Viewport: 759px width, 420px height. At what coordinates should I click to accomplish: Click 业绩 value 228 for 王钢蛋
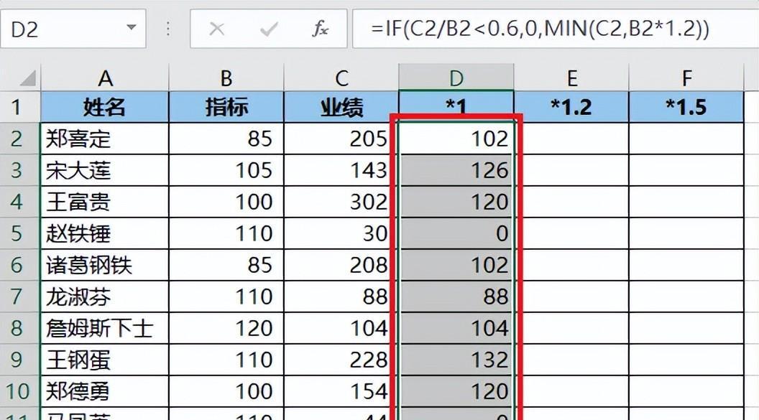(341, 360)
